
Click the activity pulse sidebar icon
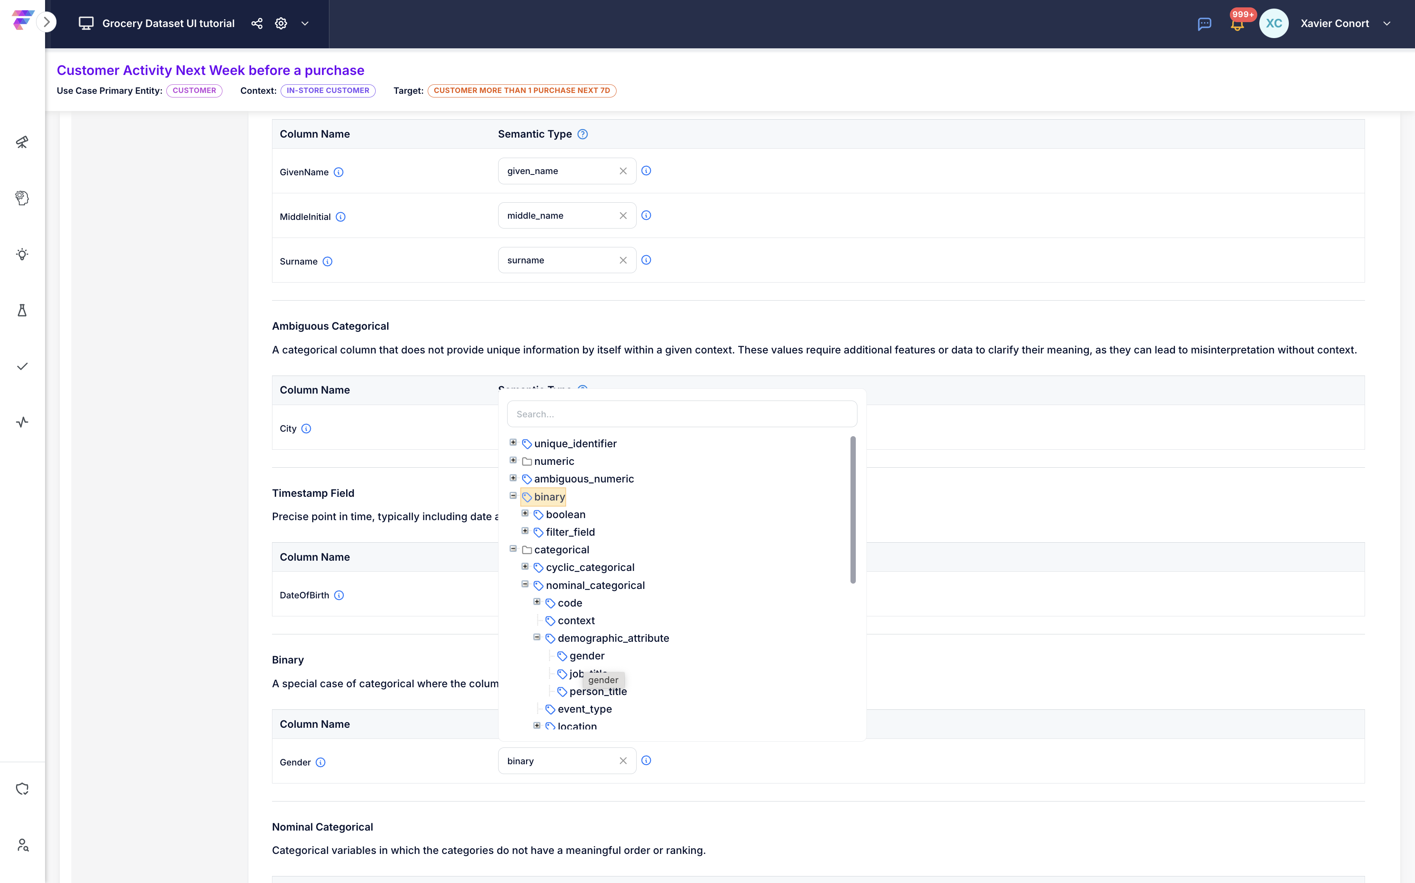tap(22, 422)
